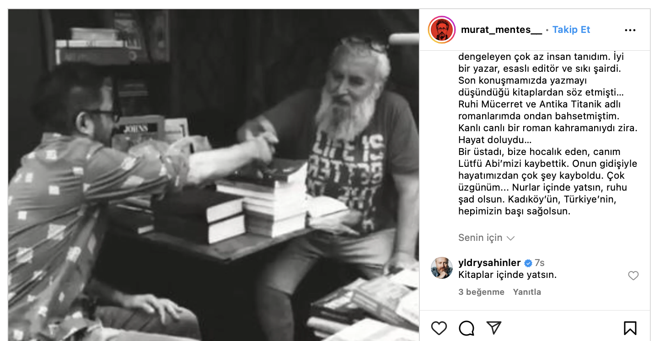This screenshot has width=654, height=341.
Task: Click the chevron beside Senin için
Action: point(511,238)
